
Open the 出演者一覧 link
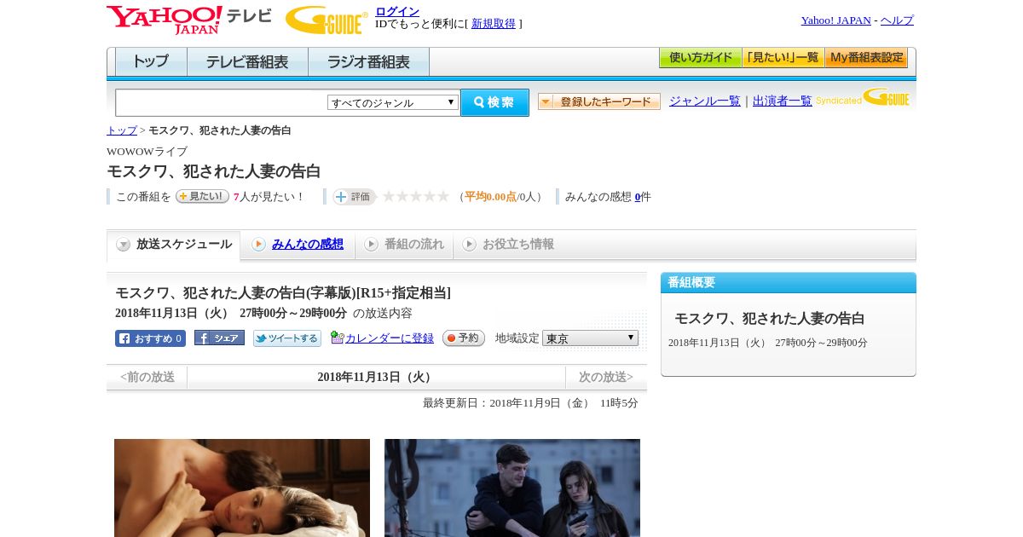click(783, 101)
